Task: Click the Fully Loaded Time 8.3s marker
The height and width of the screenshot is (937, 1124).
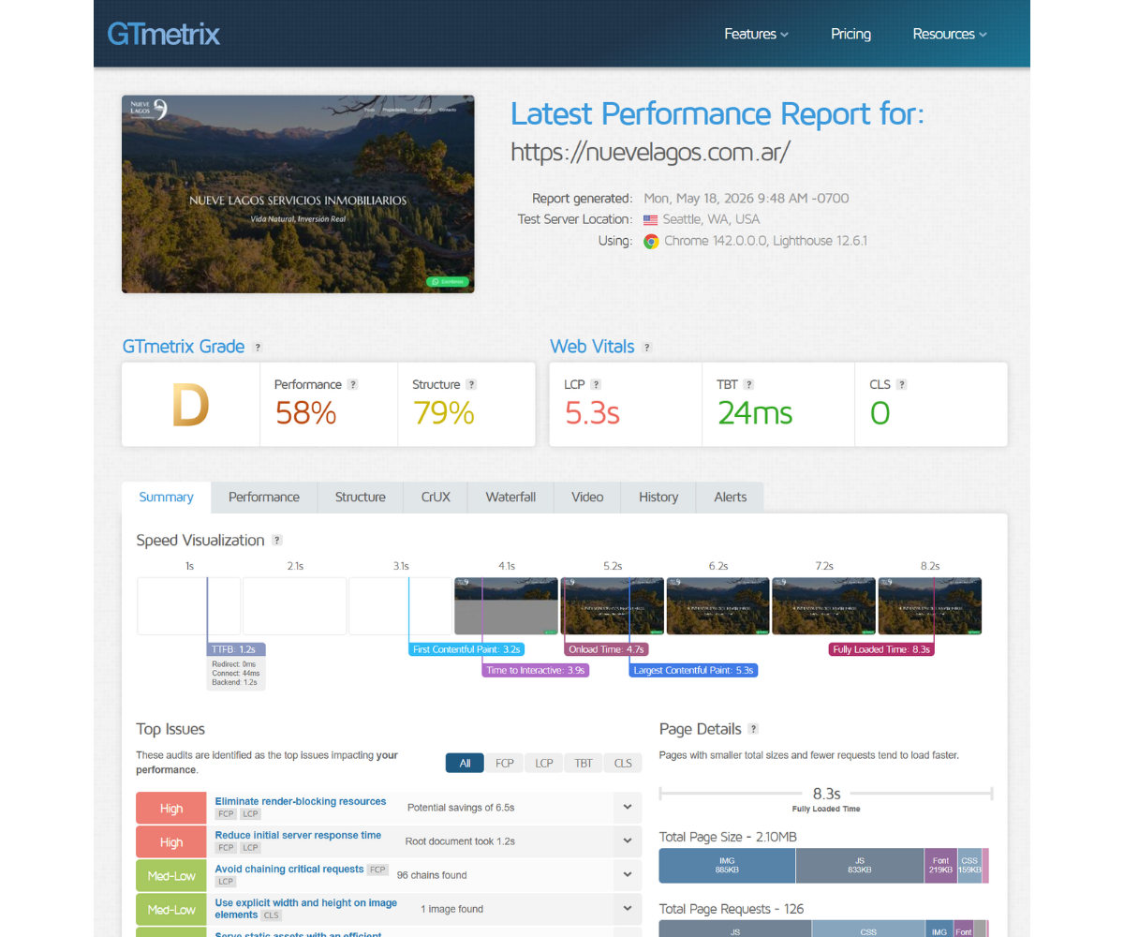Action: tap(881, 648)
